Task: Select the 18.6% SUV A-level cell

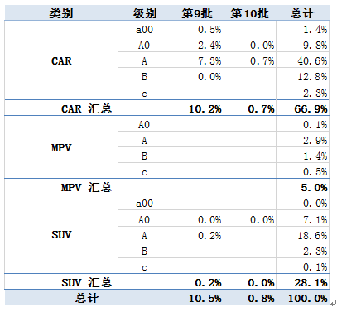Action: tap(302, 235)
